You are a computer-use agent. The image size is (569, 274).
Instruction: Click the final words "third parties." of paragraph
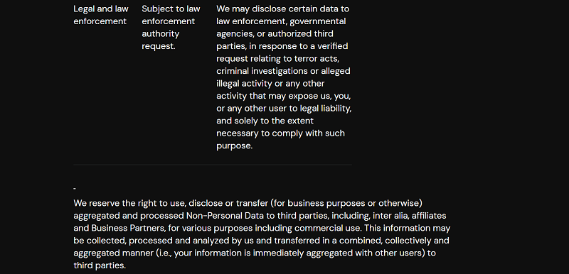tap(100, 265)
